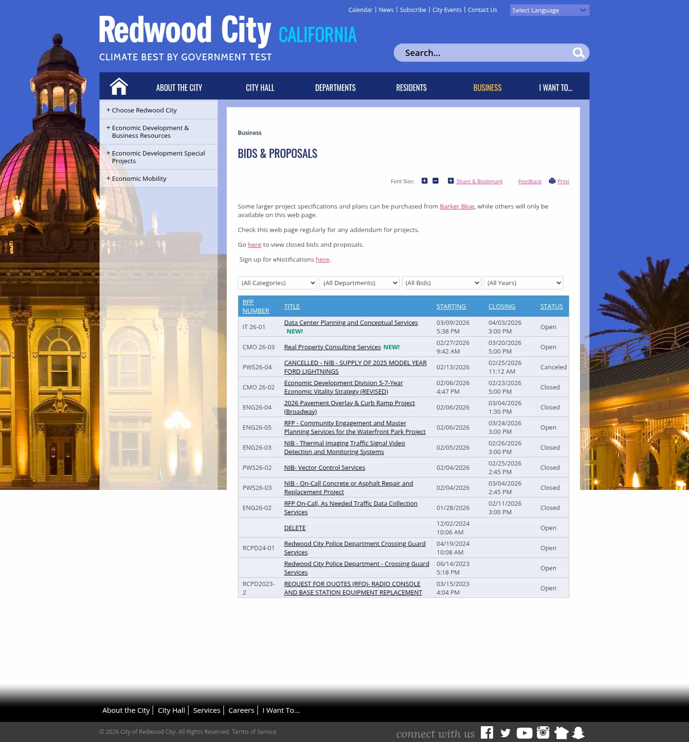
Task: Decrease the font size using the minus icon
Action: tap(435, 181)
